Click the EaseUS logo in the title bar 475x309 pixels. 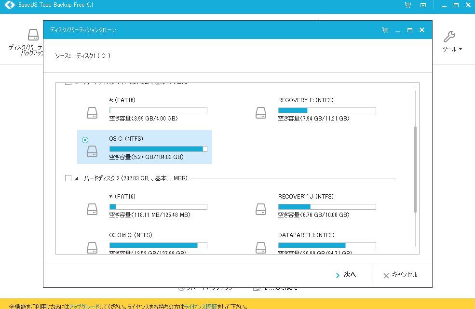click(10, 4)
